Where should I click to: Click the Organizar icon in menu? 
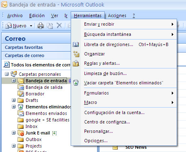coord(76,54)
